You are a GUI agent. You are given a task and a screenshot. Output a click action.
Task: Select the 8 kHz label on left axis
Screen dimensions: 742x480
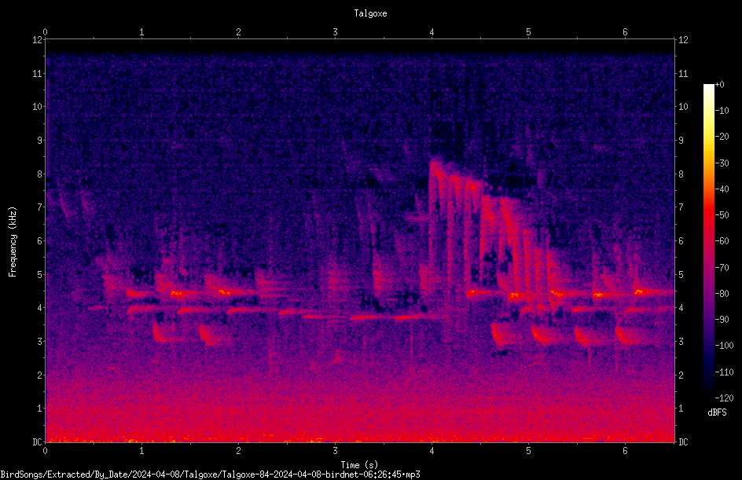(x=39, y=174)
